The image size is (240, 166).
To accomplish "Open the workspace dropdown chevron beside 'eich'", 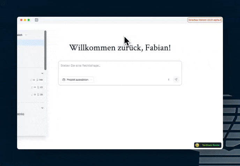I will pyautogui.click(x=26, y=35).
